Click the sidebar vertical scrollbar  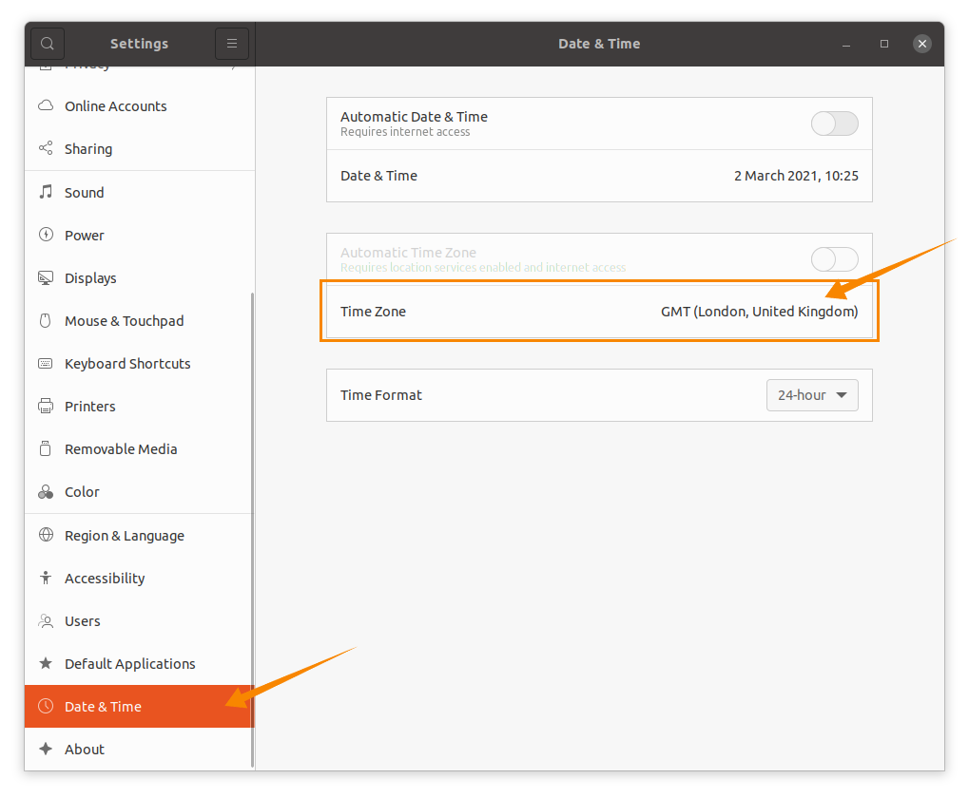tap(253, 531)
